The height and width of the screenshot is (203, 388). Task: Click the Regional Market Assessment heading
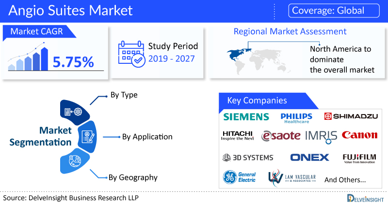click(x=290, y=31)
